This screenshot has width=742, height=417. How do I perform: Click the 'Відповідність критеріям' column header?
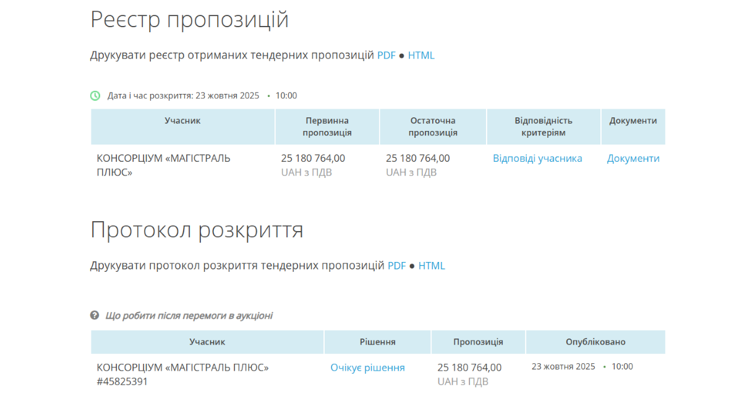(543, 127)
